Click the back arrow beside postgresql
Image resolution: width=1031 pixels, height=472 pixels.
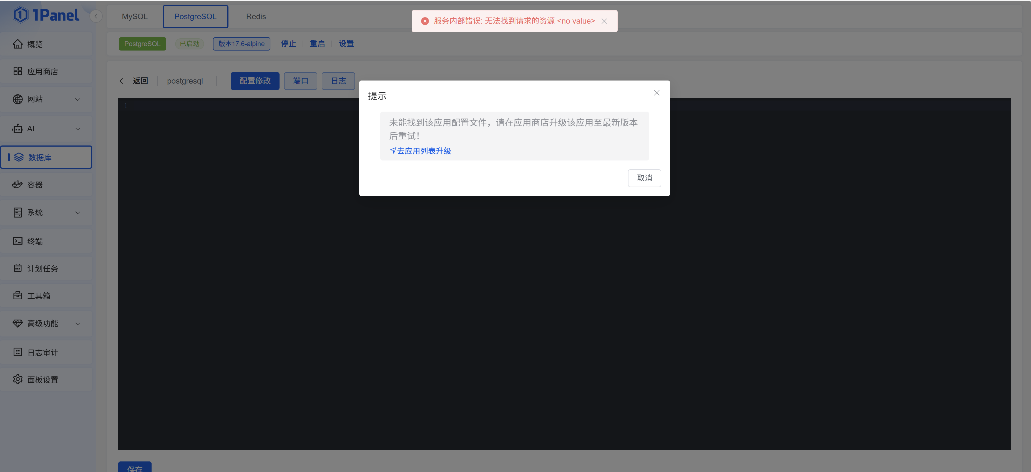tap(123, 81)
